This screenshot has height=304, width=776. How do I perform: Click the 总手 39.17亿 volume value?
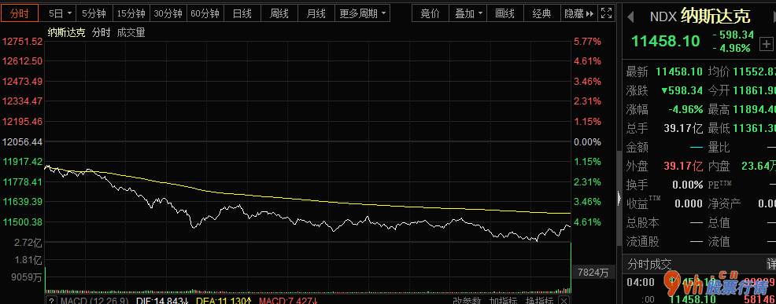pos(683,128)
